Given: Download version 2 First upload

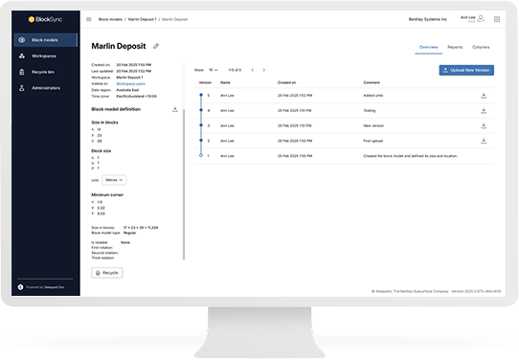Looking at the screenshot, I should [484, 141].
